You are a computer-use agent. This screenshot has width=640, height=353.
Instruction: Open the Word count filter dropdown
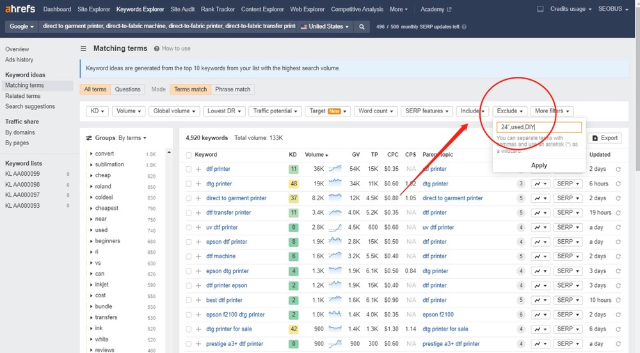point(376,111)
